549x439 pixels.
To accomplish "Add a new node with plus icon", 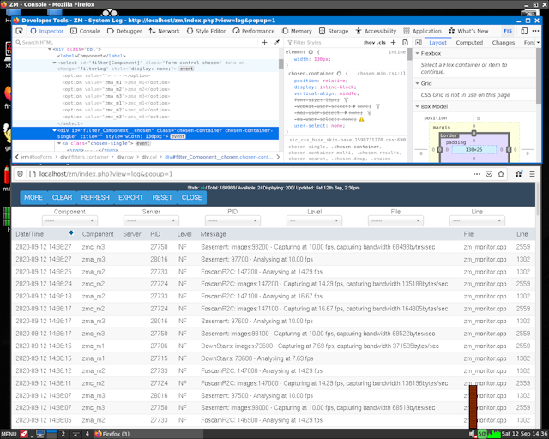I will 265,42.
